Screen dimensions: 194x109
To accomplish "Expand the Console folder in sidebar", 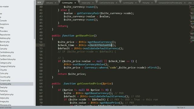I will 3,21.
